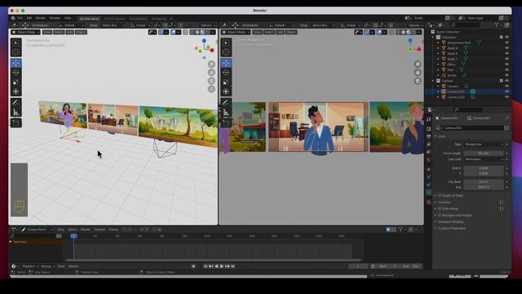
Task: Select the Move tool in right viewport
Action: point(226,63)
